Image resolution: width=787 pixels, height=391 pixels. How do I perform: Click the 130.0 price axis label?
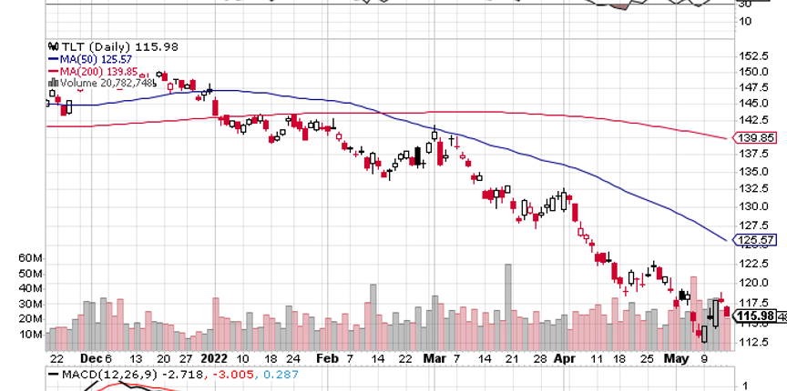pyautogui.click(x=753, y=206)
